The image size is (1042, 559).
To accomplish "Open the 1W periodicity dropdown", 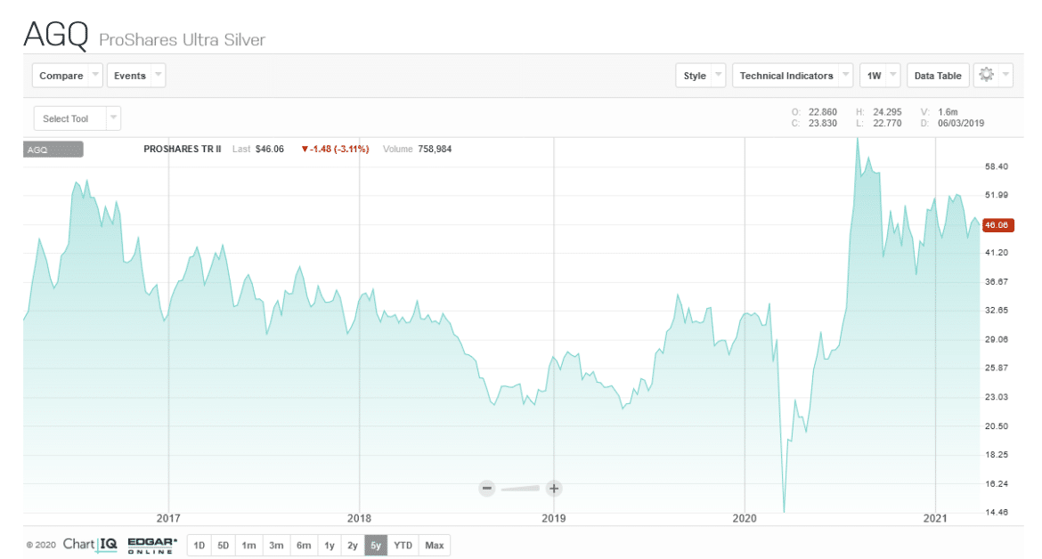I will click(x=880, y=75).
